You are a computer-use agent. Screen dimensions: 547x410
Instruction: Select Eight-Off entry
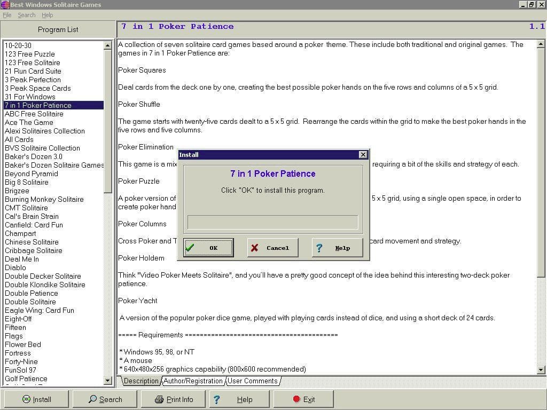click(54, 319)
